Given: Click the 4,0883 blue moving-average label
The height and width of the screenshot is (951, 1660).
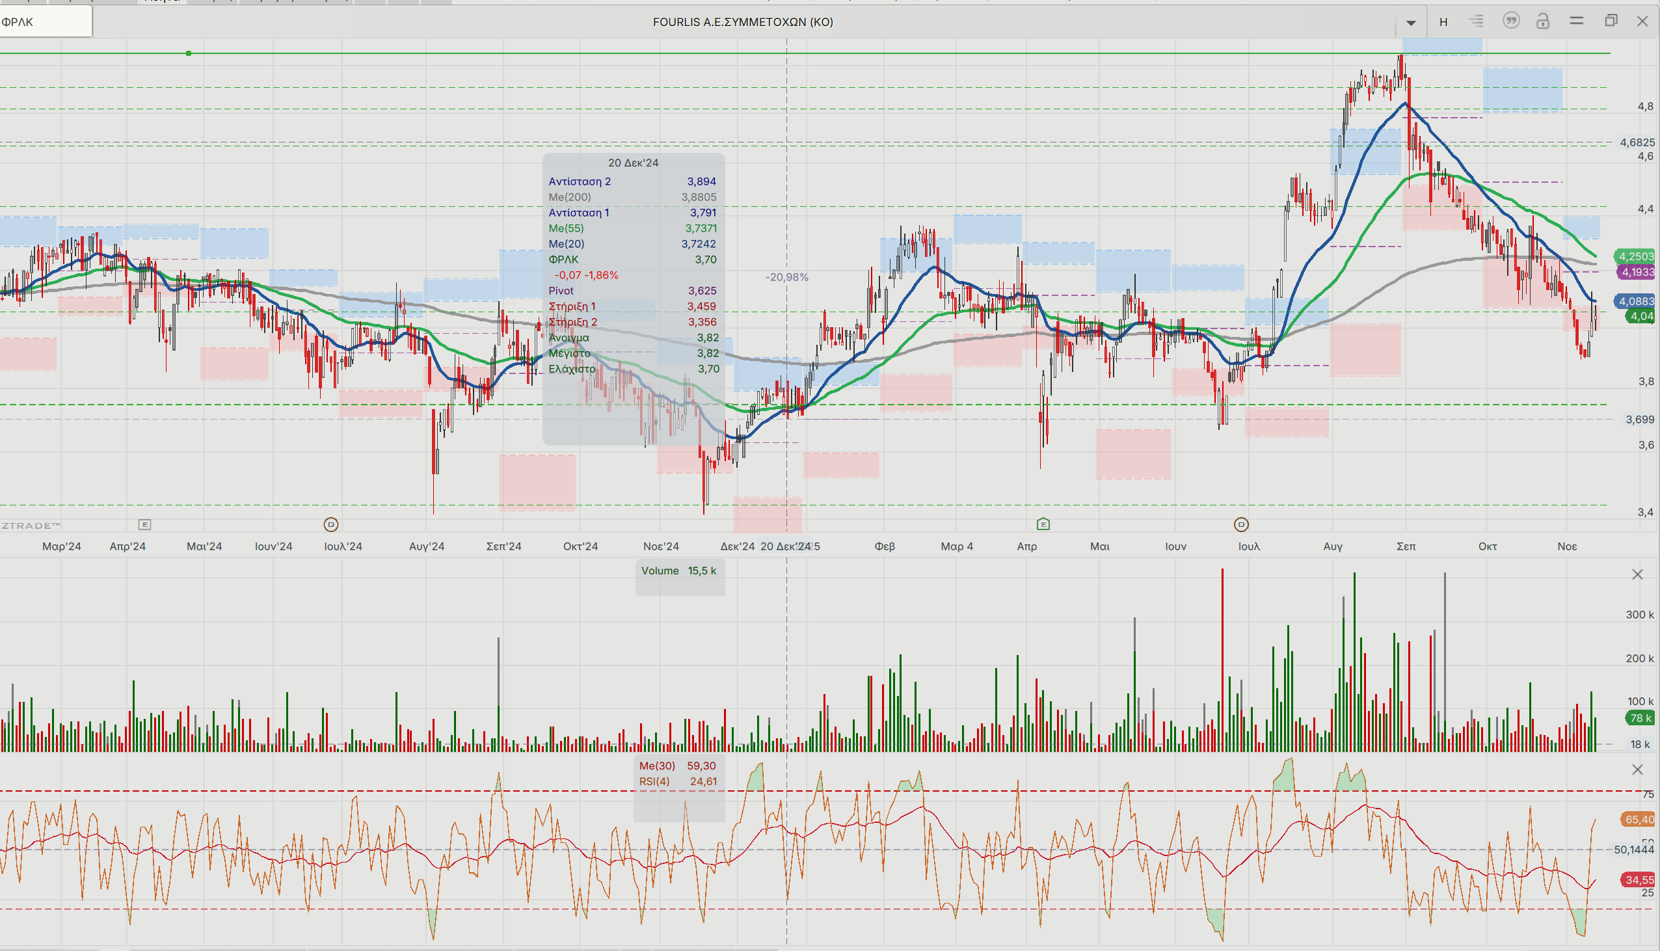Looking at the screenshot, I should click(1635, 301).
